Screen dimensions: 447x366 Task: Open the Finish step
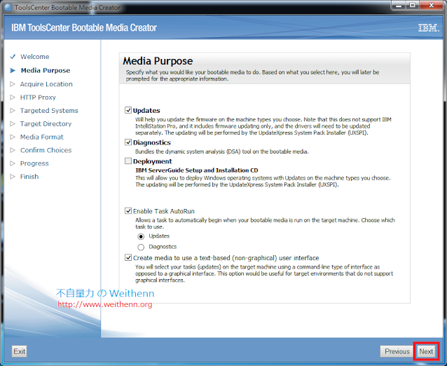[x=29, y=177]
